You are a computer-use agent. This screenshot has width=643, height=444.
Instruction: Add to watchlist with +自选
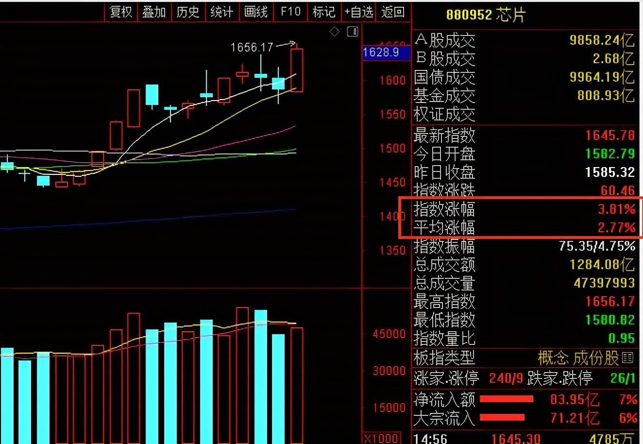(x=359, y=12)
